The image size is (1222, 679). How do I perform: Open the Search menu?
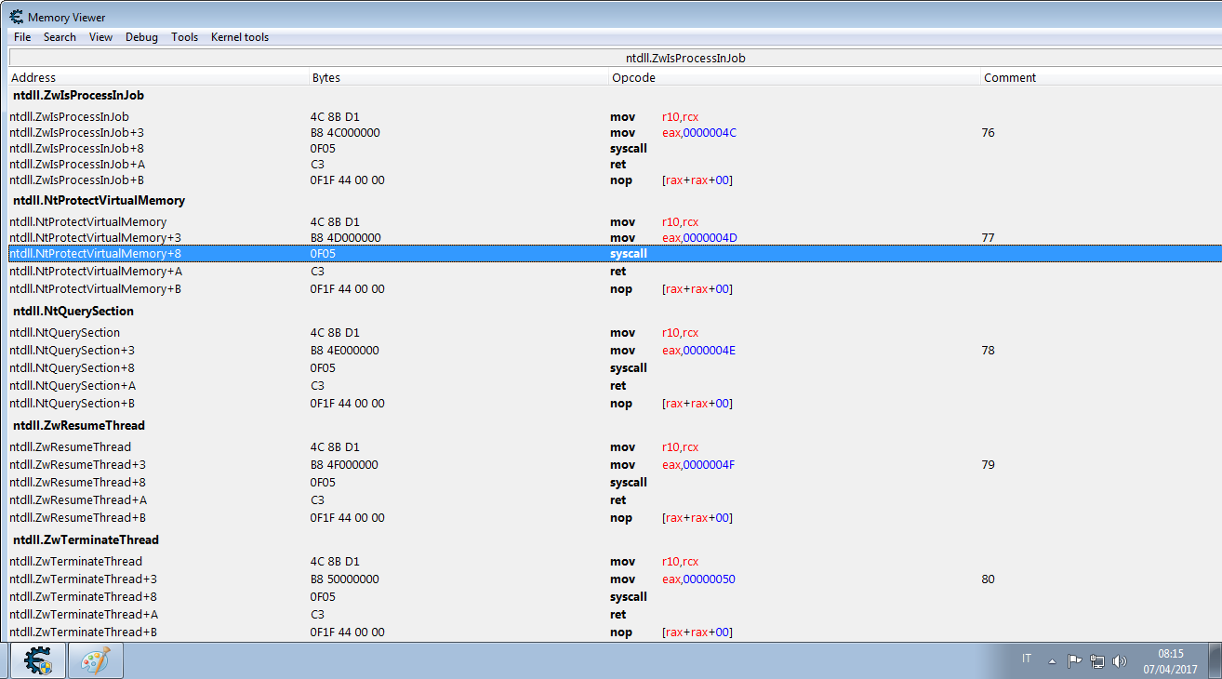click(x=60, y=37)
